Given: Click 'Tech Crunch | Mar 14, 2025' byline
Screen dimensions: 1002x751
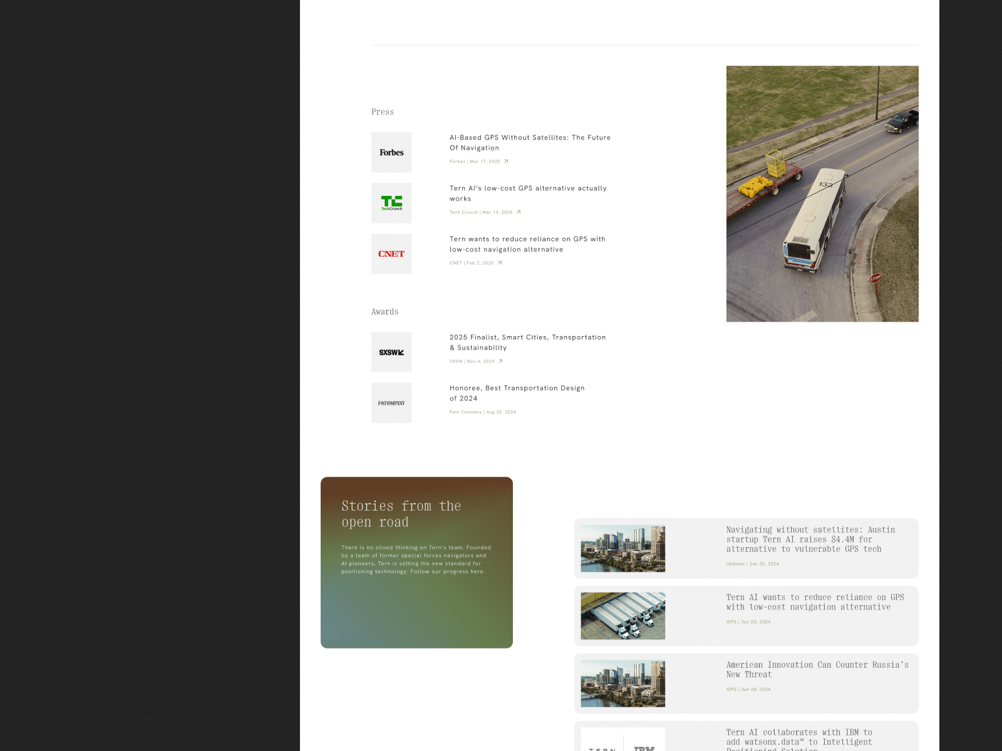Looking at the screenshot, I should (481, 212).
